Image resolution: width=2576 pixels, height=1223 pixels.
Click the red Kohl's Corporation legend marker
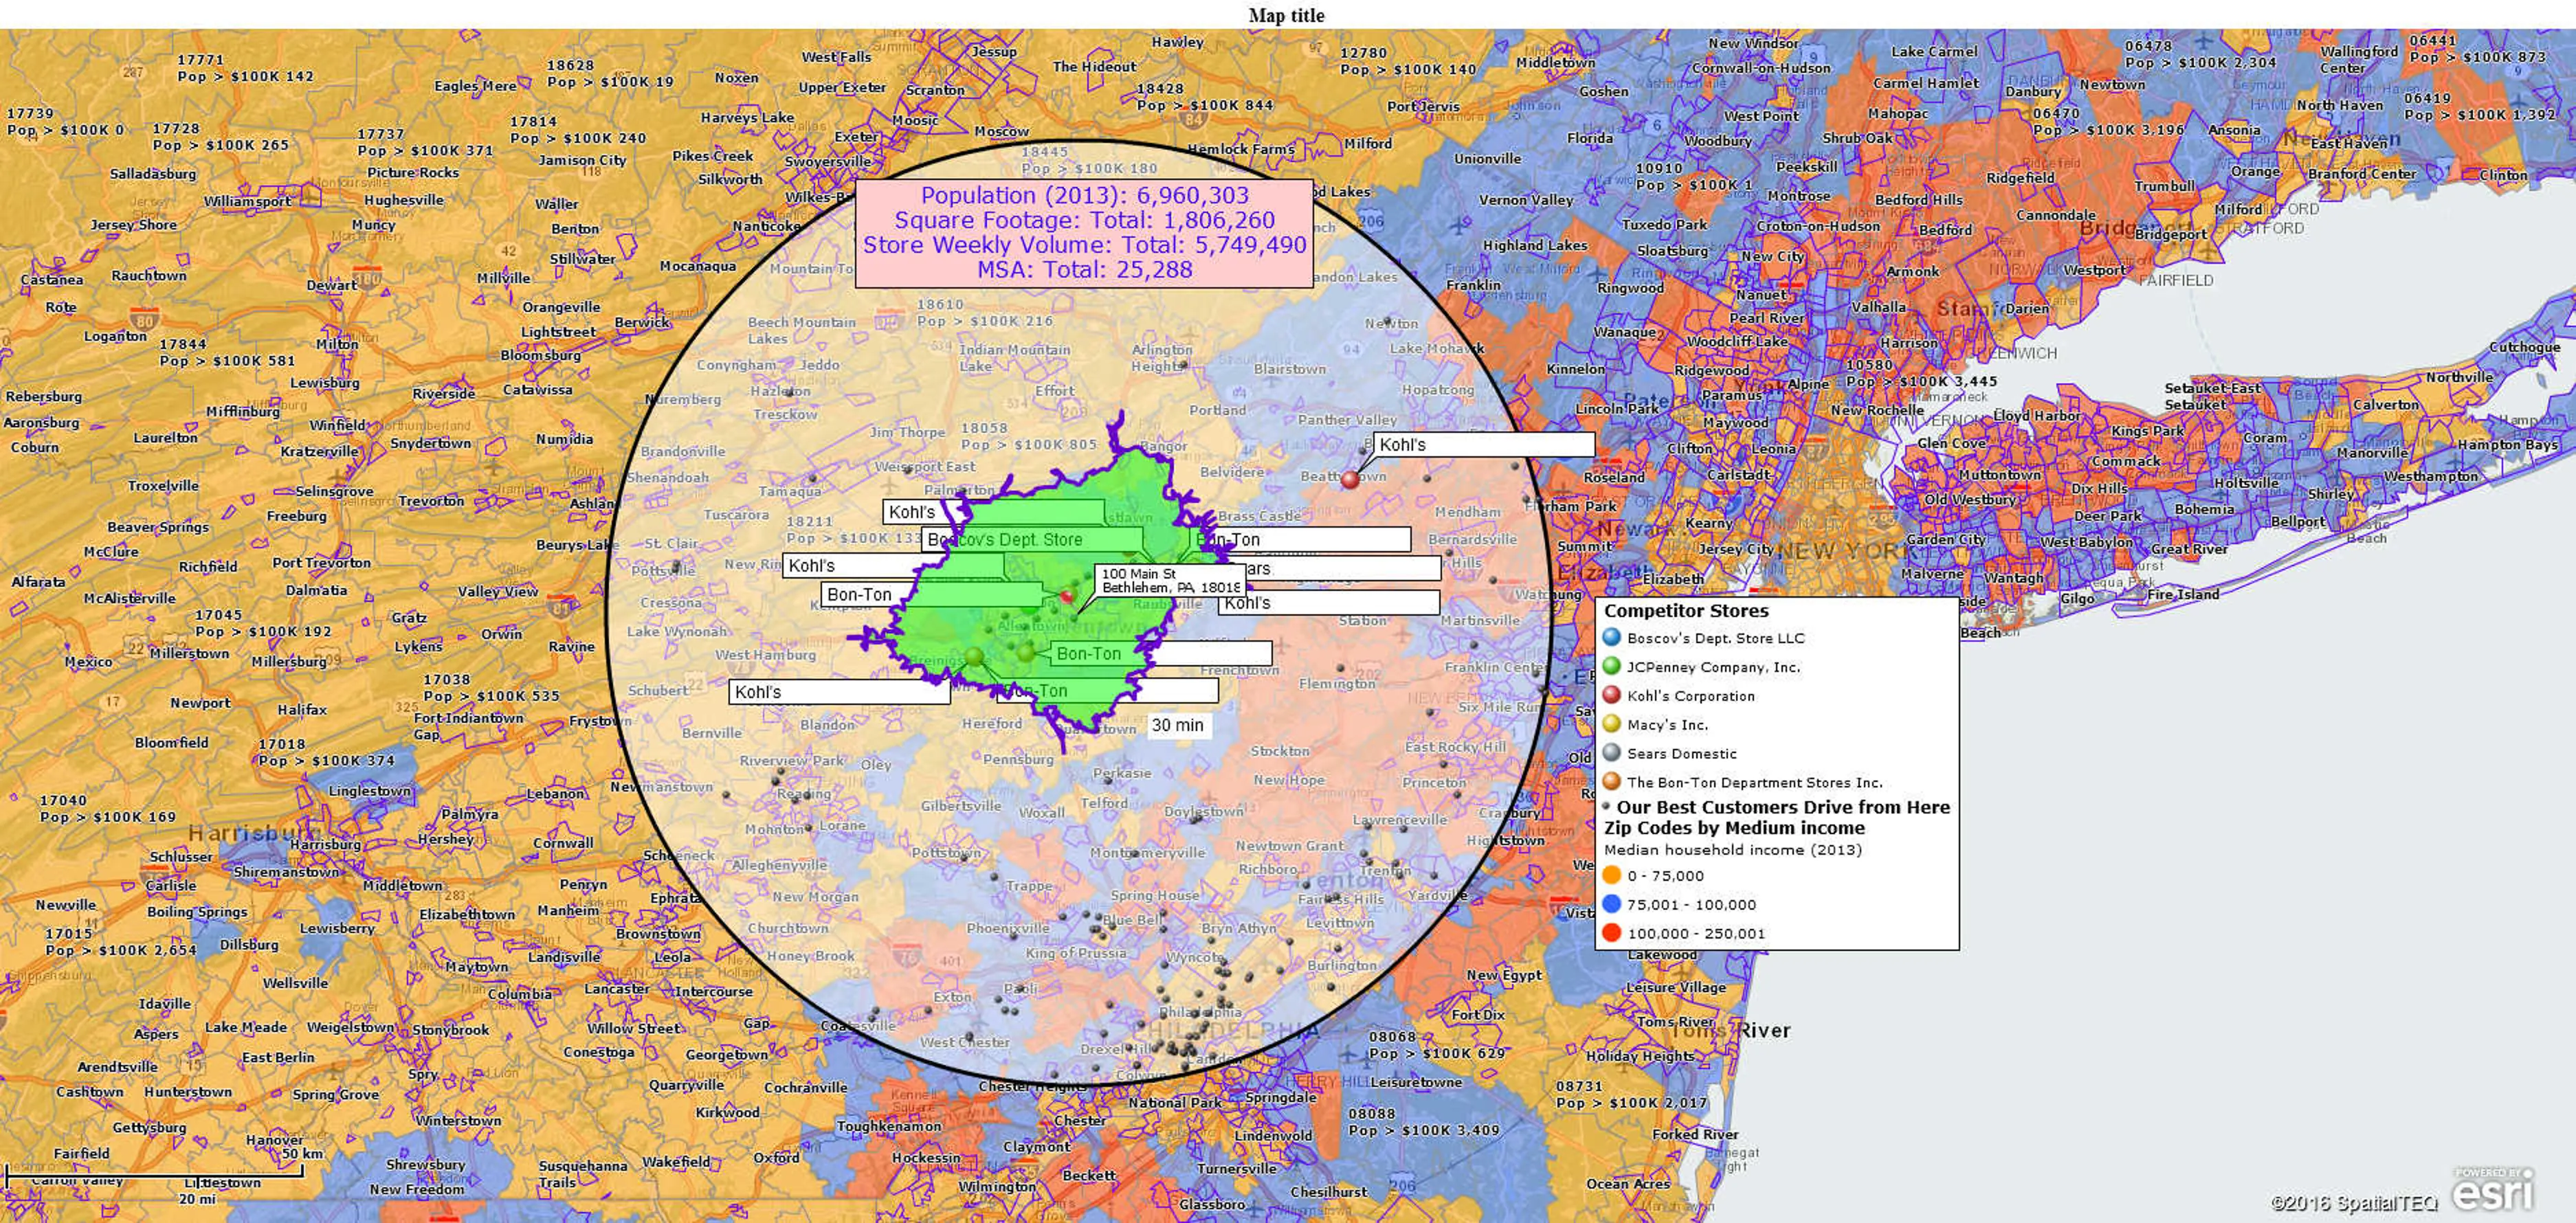pos(1611,695)
